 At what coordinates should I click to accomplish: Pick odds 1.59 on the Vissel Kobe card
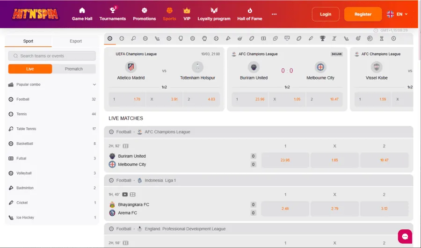coord(373,99)
